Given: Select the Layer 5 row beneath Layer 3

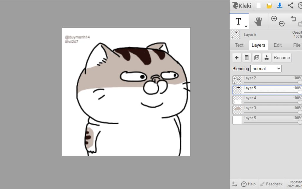Looking at the screenshot, I should coord(267,120).
